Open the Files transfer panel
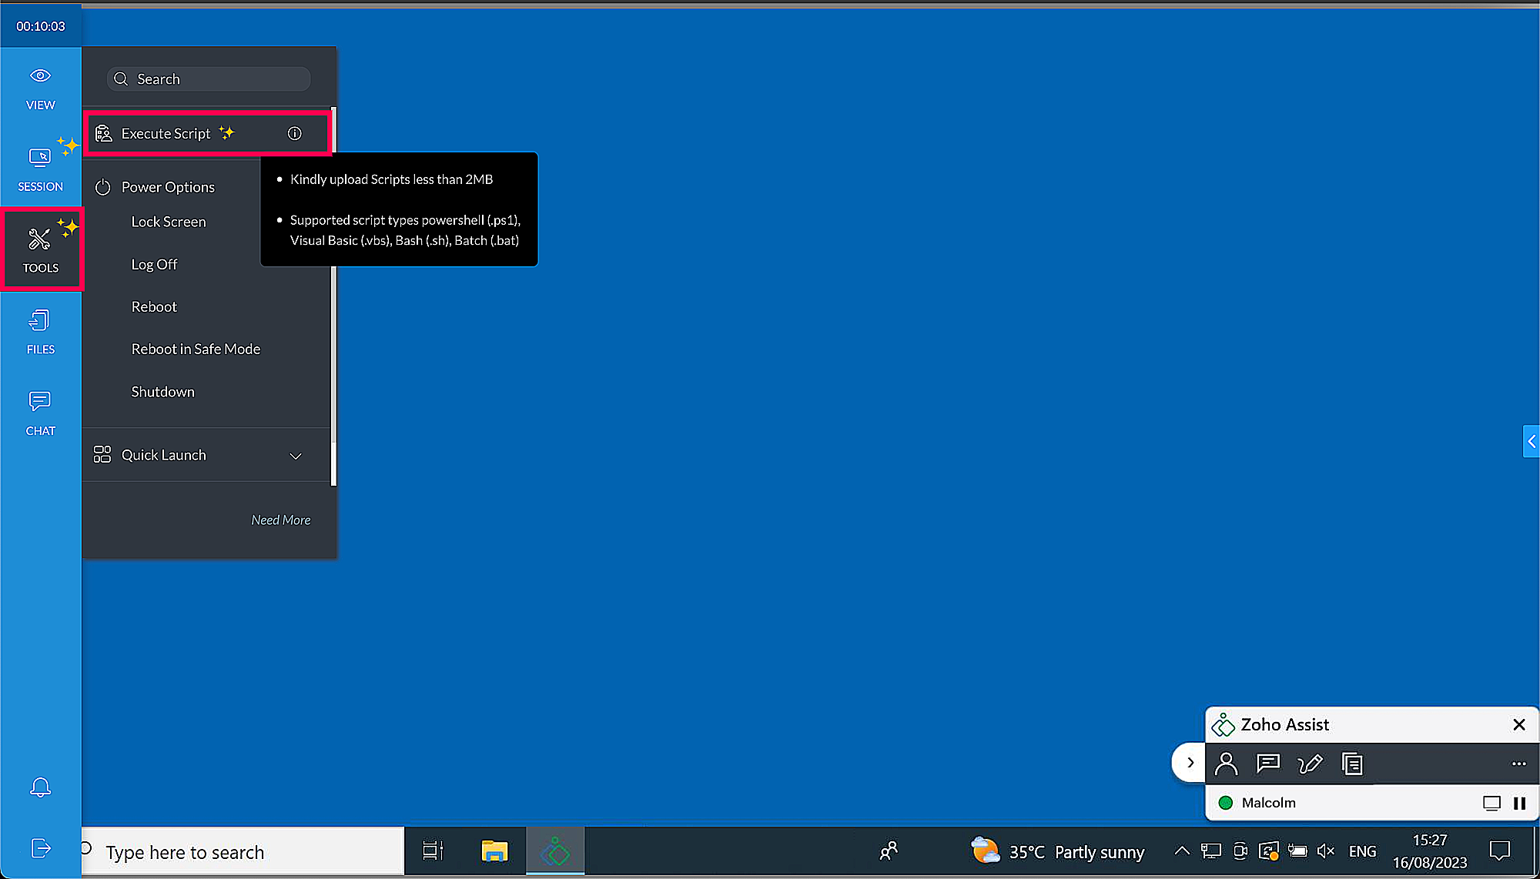Viewport: 1540px width, 879px height. click(40, 331)
